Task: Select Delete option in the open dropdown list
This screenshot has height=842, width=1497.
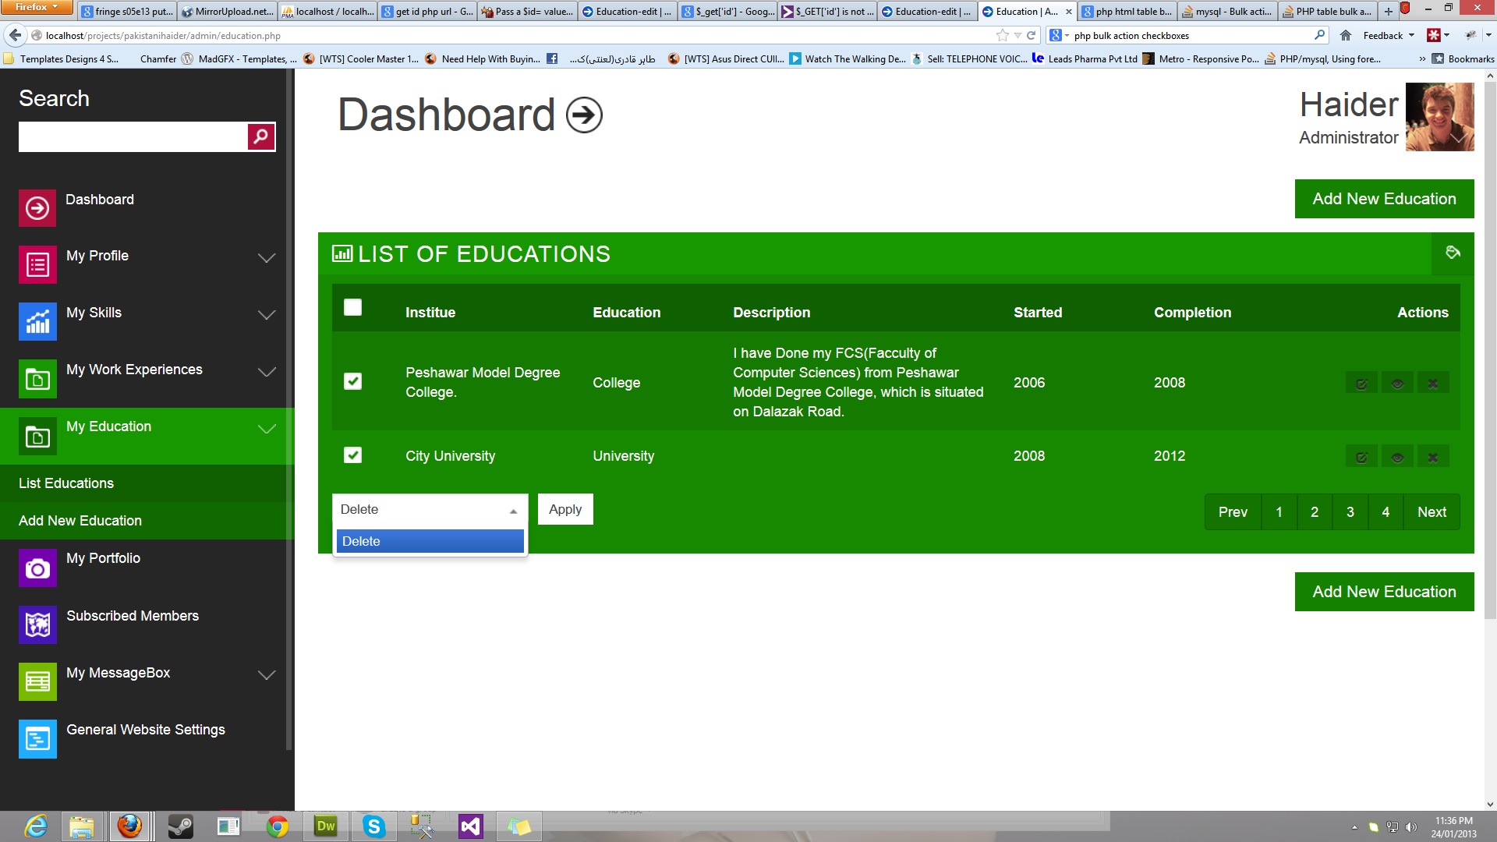Action: click(430, 541)
